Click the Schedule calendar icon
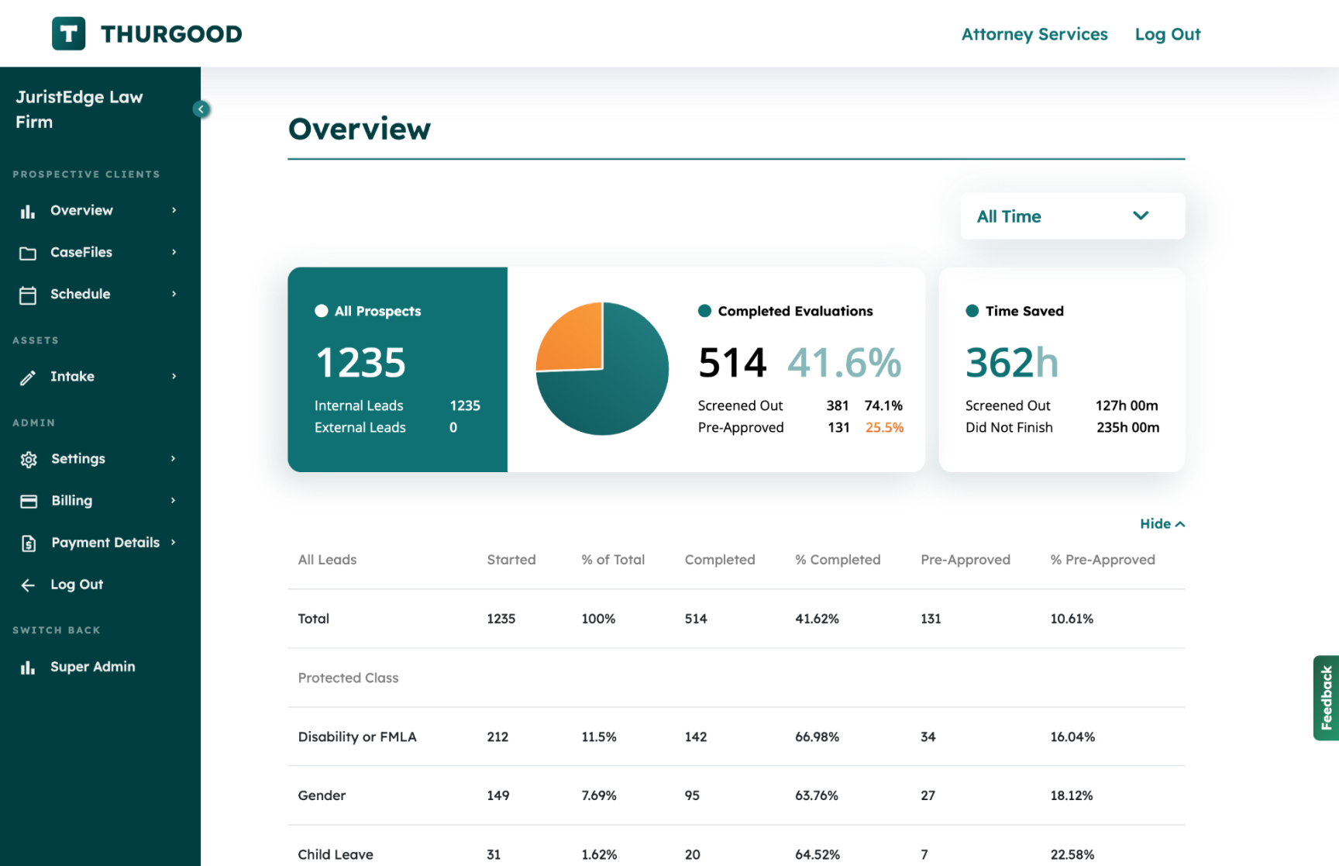 tap(28, 295)
